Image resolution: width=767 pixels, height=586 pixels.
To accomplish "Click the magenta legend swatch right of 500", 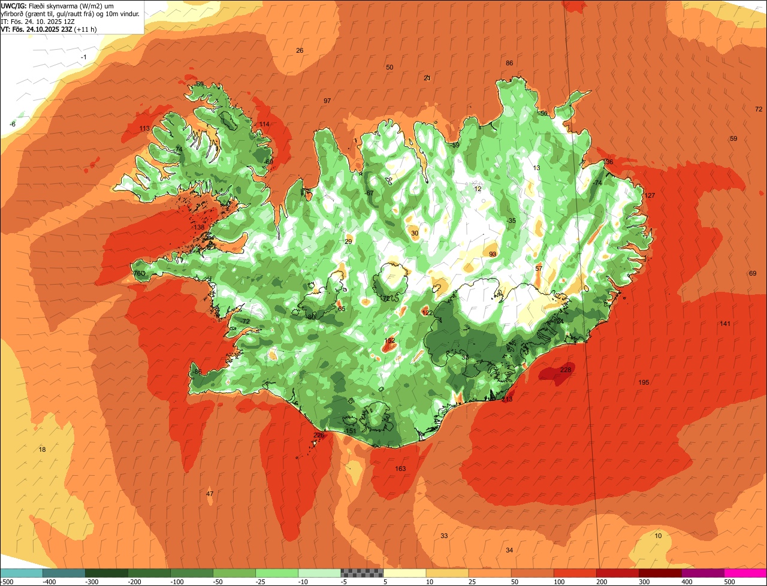I will (745, 573).
